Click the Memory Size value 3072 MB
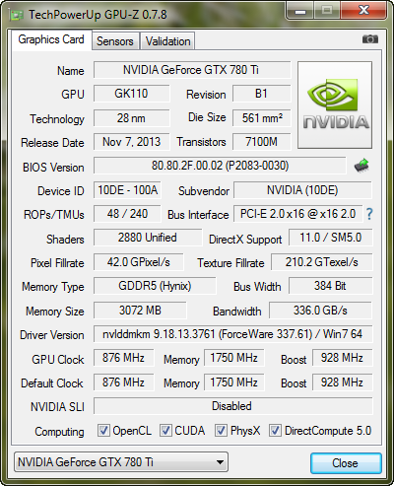The width and height of the screenshot is (394, 486). [x=140, y=311]
